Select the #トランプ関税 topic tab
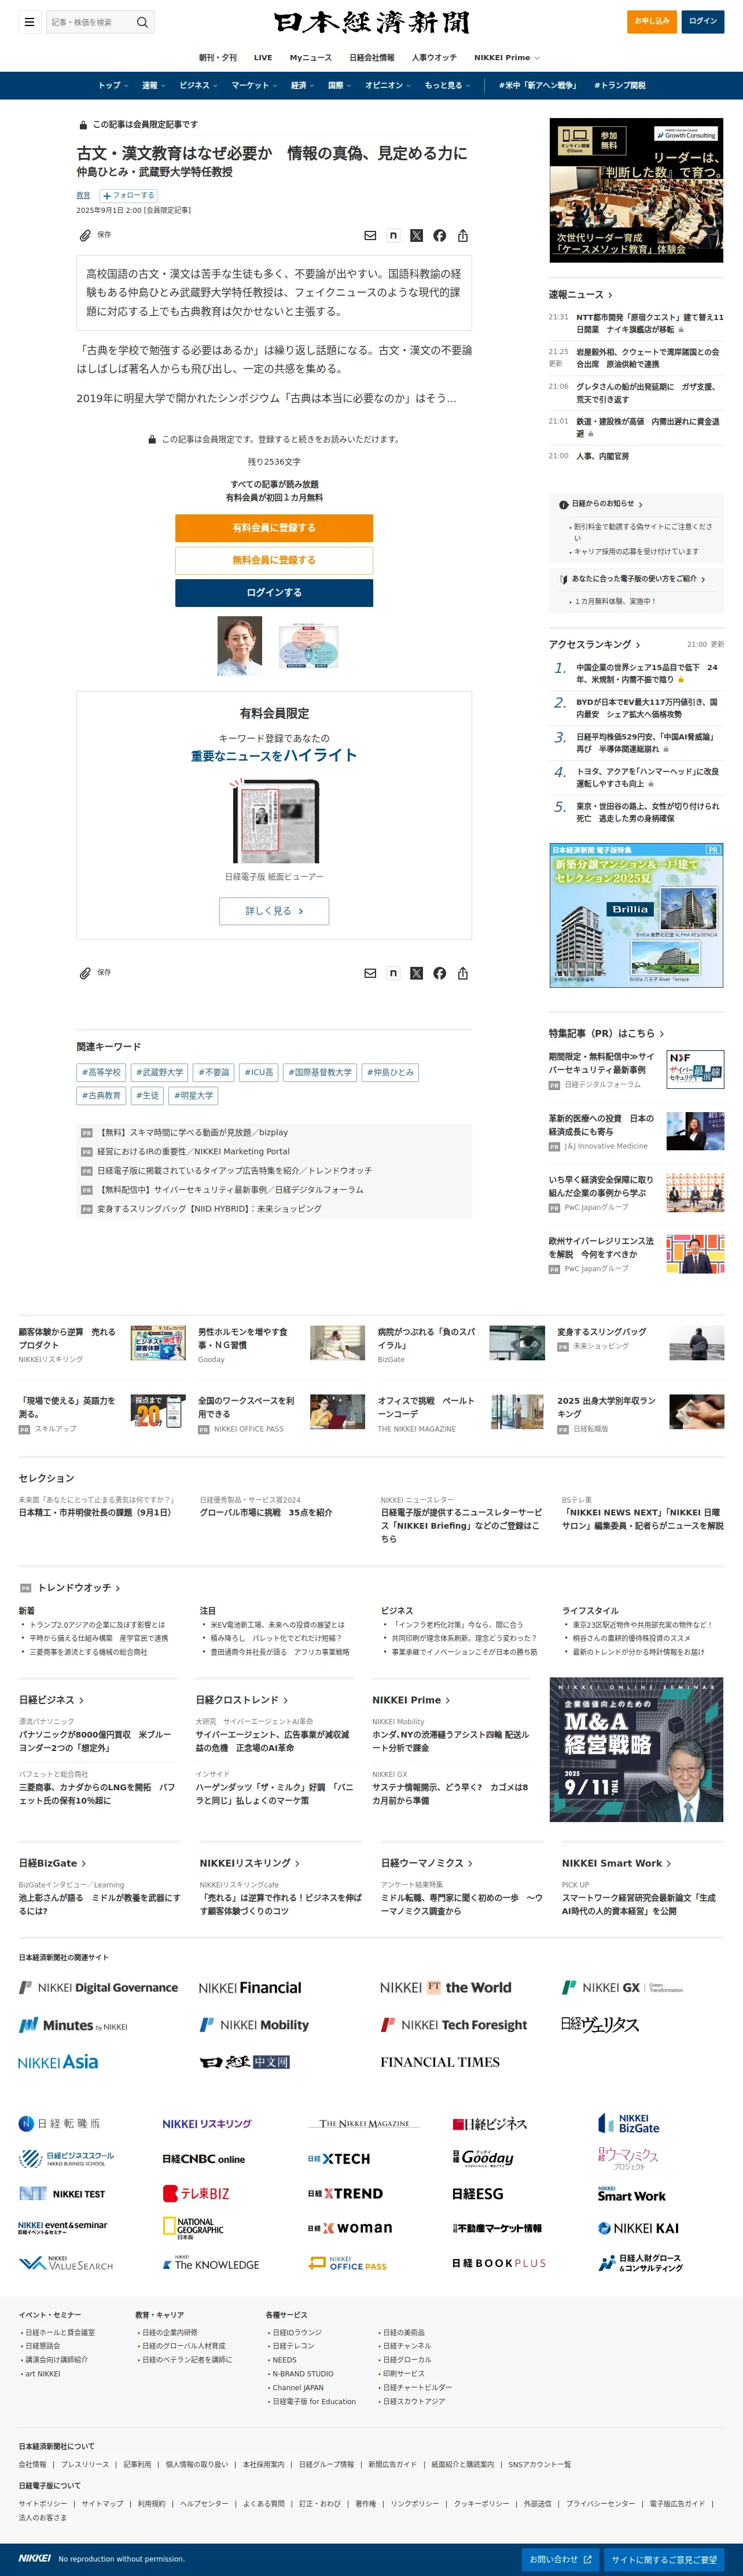 coord(620,85)
